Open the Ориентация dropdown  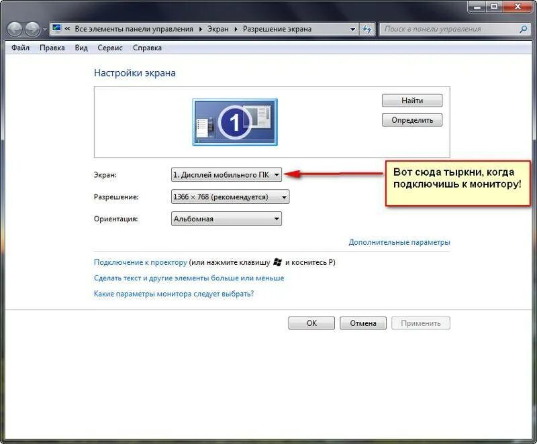(x=226, y=219)
